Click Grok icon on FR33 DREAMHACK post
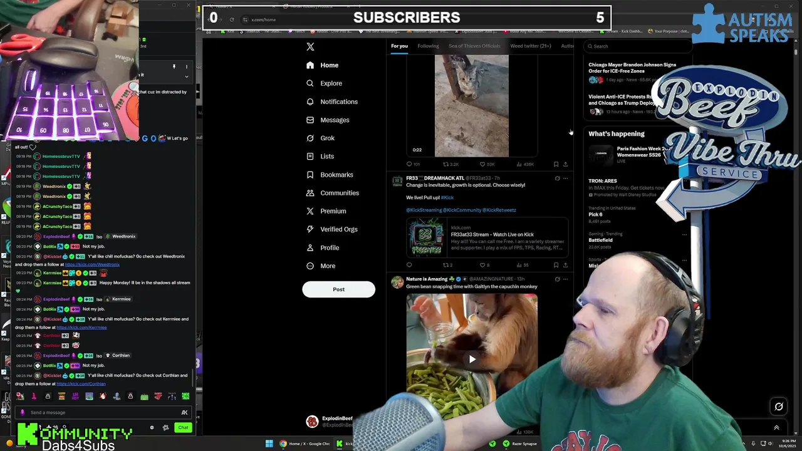Screen dimensions: 802x451 click(557, 179)
